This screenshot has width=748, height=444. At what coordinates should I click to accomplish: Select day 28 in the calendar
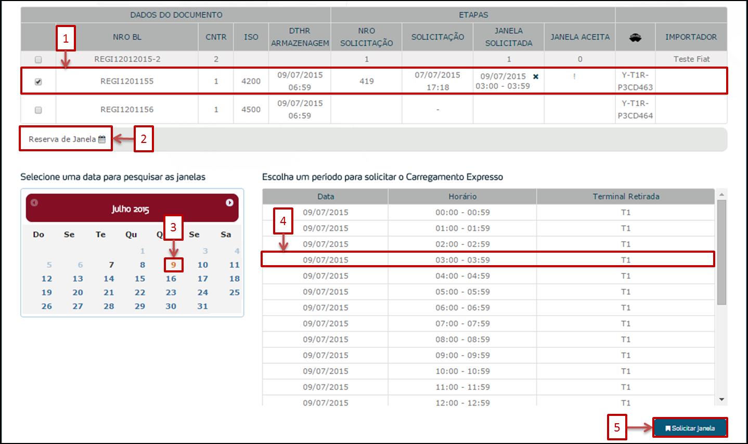point(109,306)
